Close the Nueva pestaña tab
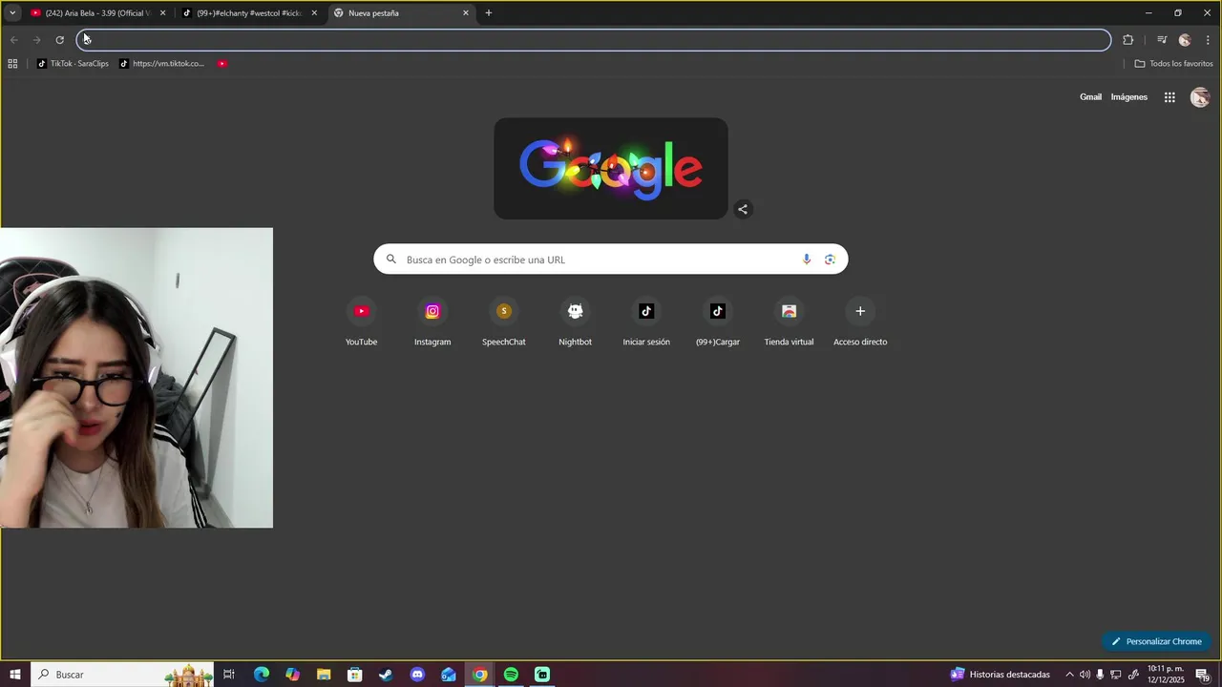 click(466, 13)
